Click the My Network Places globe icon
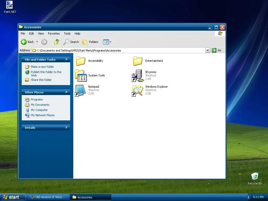The image size is (268, 201). coord(27,115)
